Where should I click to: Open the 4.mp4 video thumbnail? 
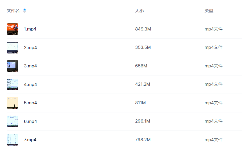coord(13,85)
